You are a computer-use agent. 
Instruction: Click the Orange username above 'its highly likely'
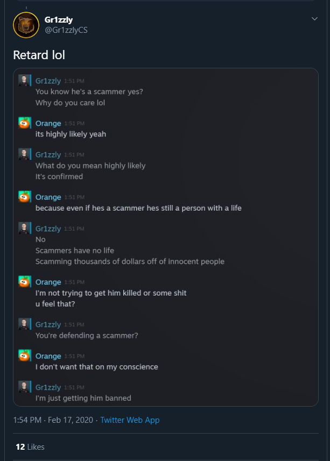click(x=48, y=124)
